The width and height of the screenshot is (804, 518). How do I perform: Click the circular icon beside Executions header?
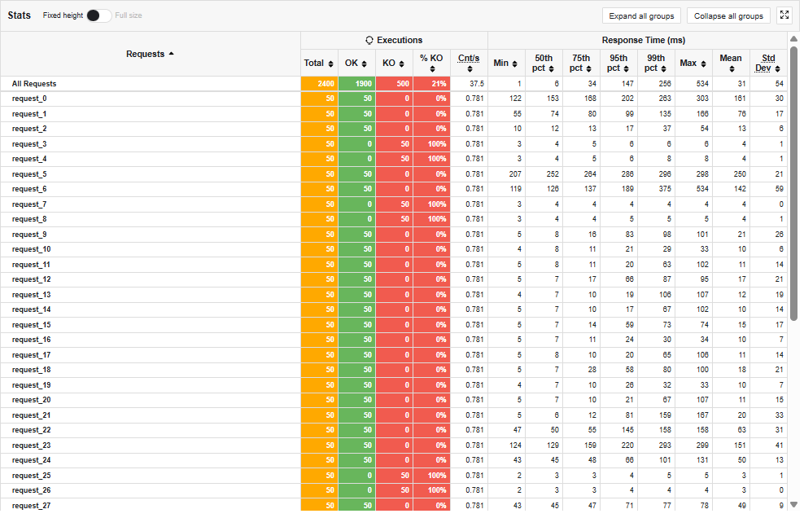click(368, 40)
